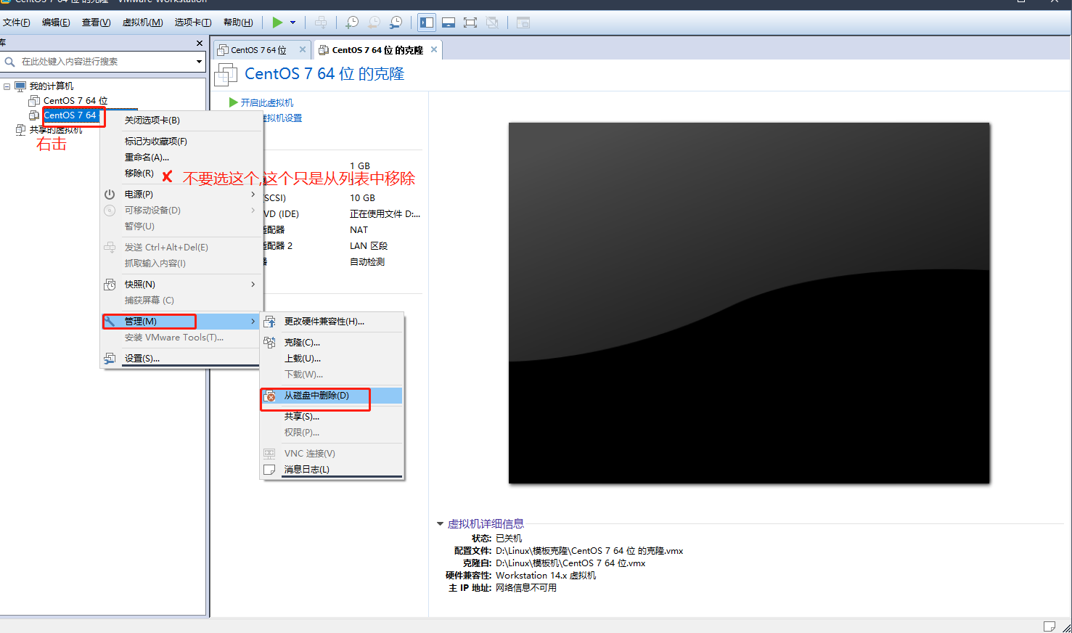Open the snapshot manager toolbar icon
Image resolution: width=1072 pixels, height=633 pixels.
coord(396,23)
